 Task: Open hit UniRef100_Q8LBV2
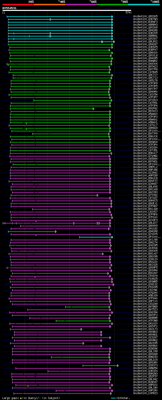click(145, 41)
